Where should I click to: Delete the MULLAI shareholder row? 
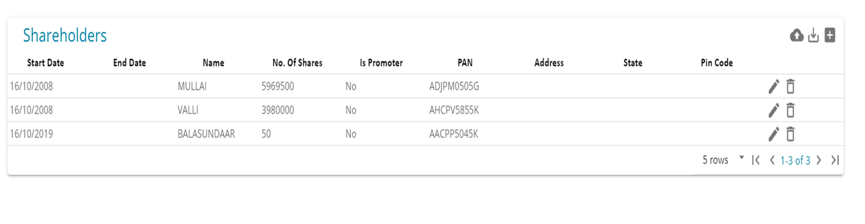coord(790,86)
